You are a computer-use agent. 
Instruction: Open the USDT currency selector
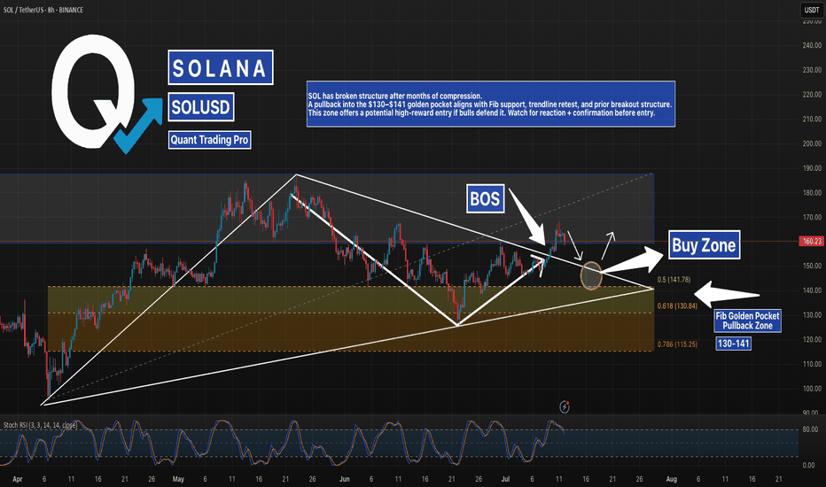[811, 10]
